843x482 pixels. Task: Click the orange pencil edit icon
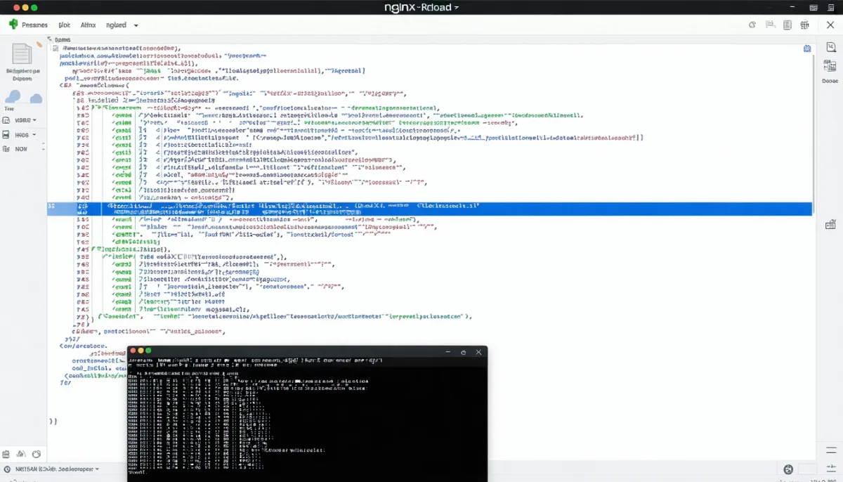39,44
